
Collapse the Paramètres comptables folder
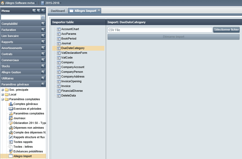[2, 99]
